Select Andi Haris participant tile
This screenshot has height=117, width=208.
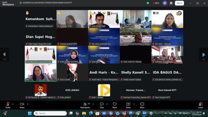click(x=104, y=72)
